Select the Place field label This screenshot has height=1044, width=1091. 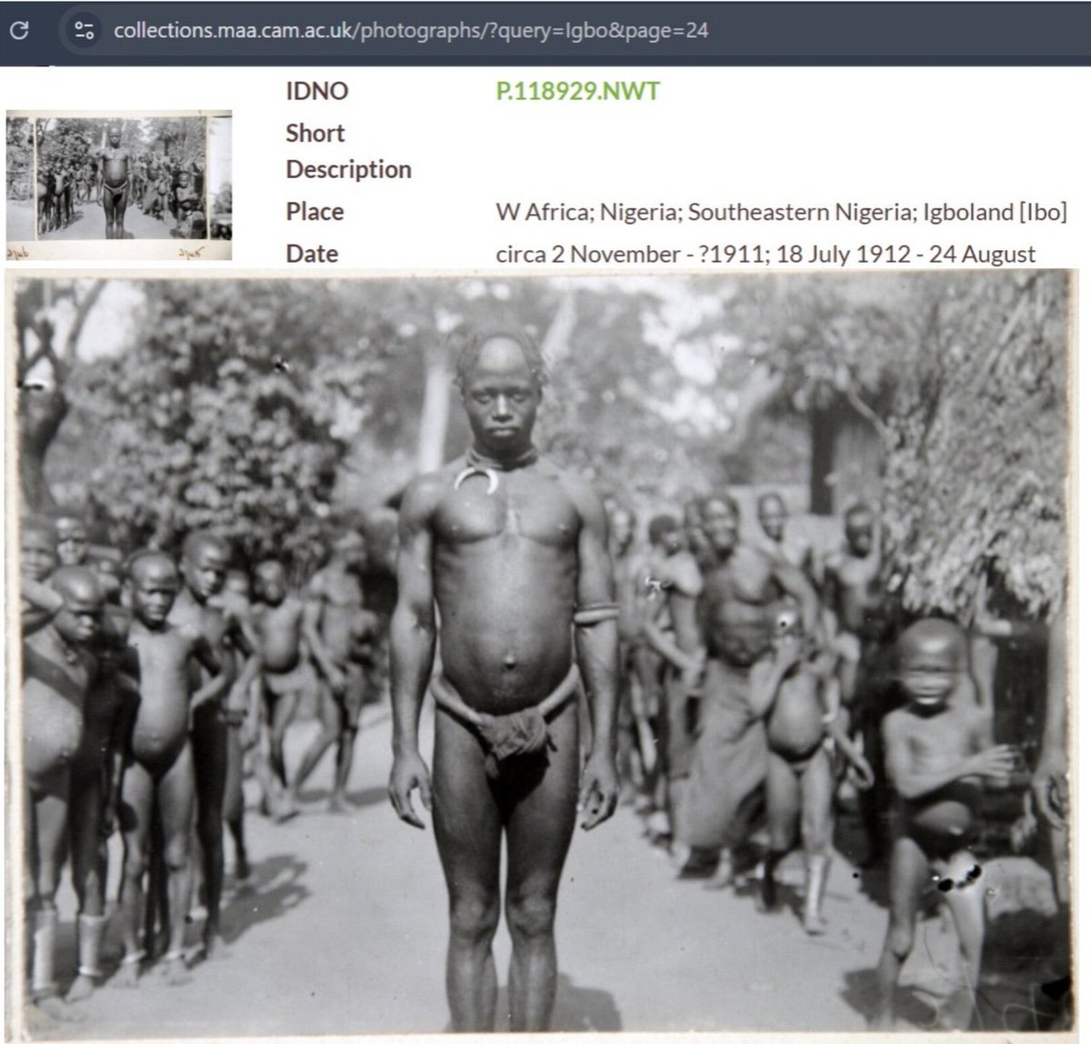point(315,211)
